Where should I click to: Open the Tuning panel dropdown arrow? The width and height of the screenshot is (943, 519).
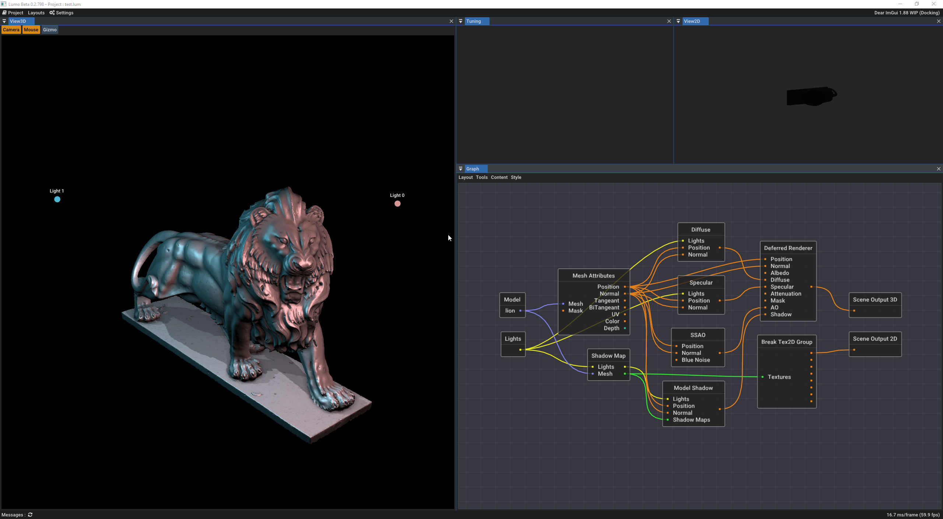click(x=460, y=21)
